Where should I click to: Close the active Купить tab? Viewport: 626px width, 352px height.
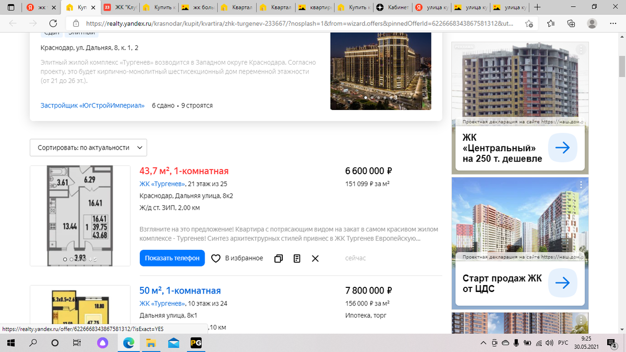tap(93, 8)
